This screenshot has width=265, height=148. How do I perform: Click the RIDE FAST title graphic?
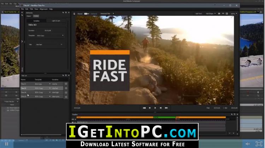pyautogui.click(x=110, y=70)
